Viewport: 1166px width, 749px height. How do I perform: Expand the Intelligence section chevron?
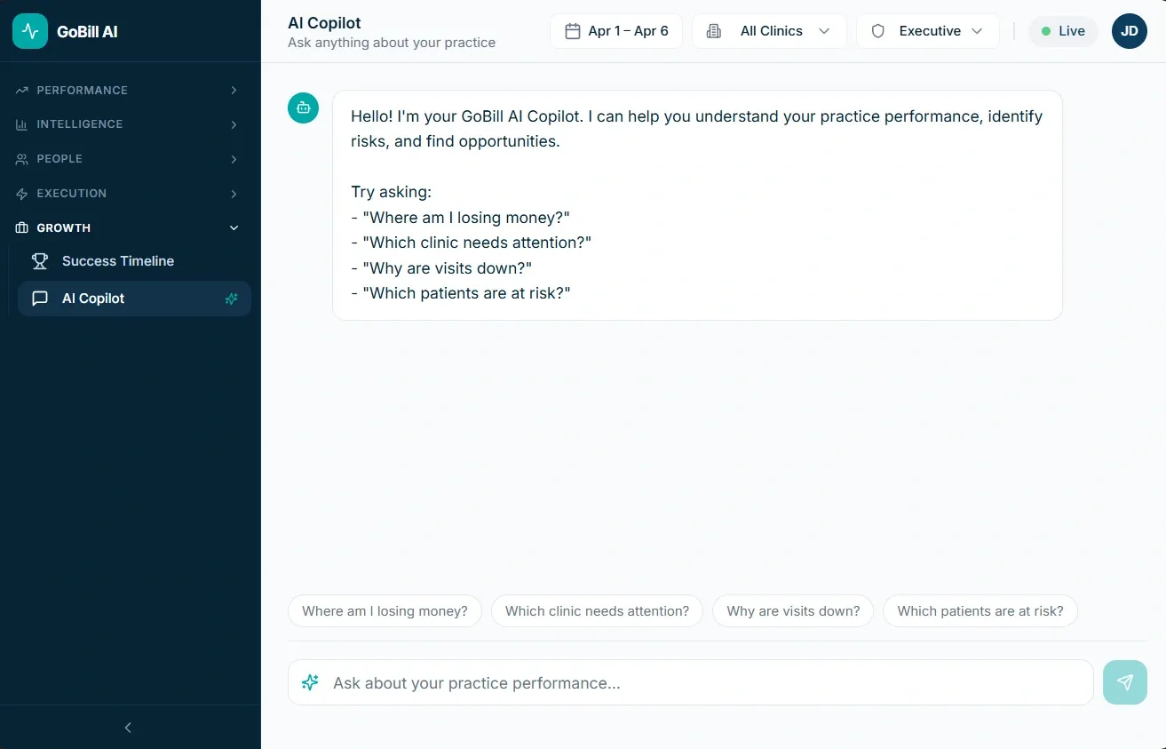pos(234,124)
